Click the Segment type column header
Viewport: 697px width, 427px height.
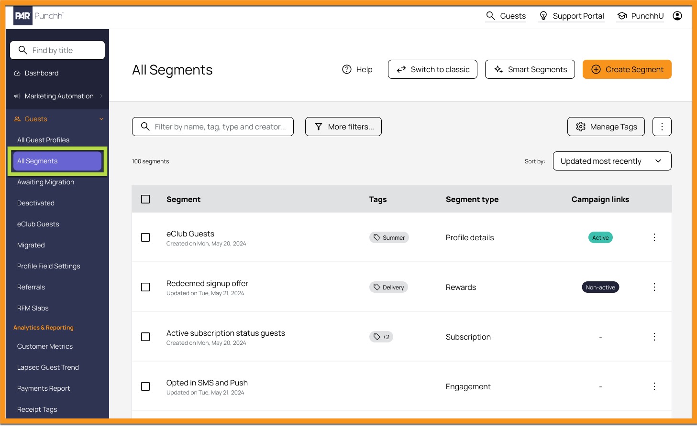[x=472, y=199]
